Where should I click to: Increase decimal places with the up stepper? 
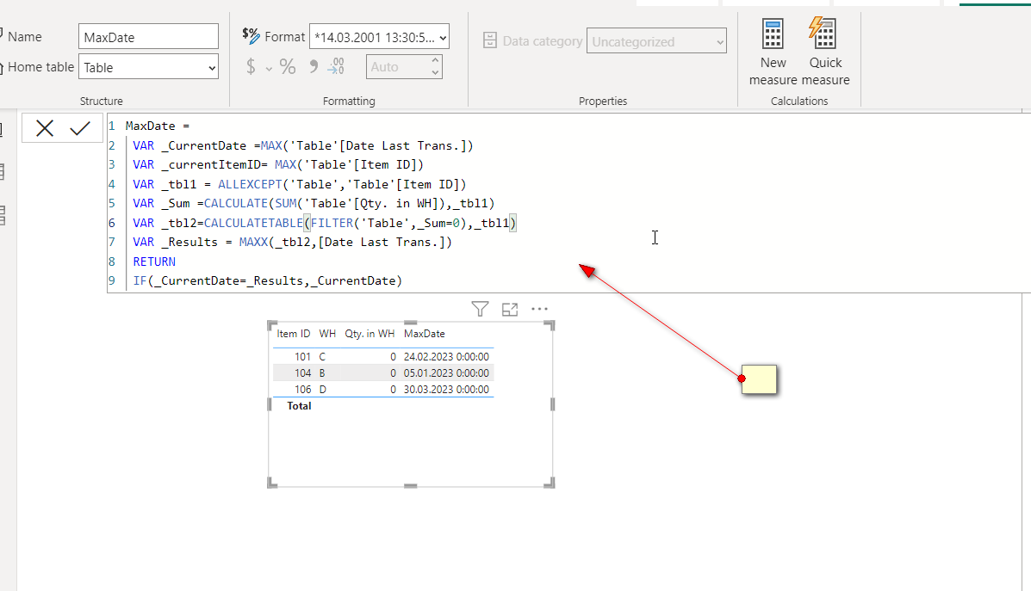coord(435,60)
